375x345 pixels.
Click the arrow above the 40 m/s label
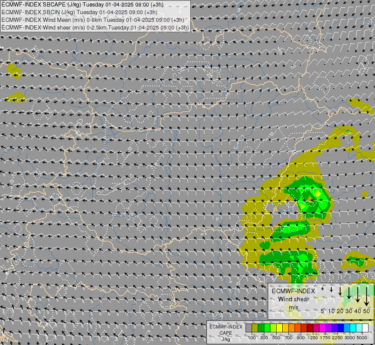coord(357,295)
